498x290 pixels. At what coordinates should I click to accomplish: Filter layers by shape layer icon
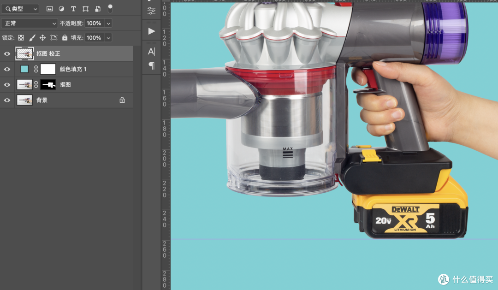point(85,9)
